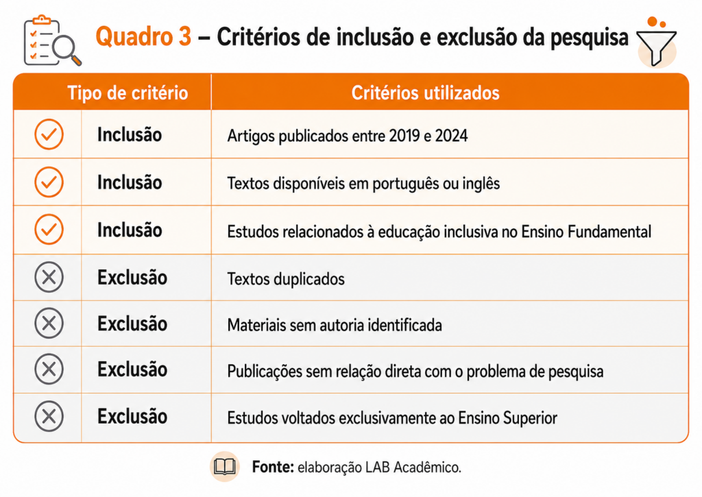Viewport: 702px width, 497px height.
Task: Click the open book icon near Fonte
Action: 225,467
